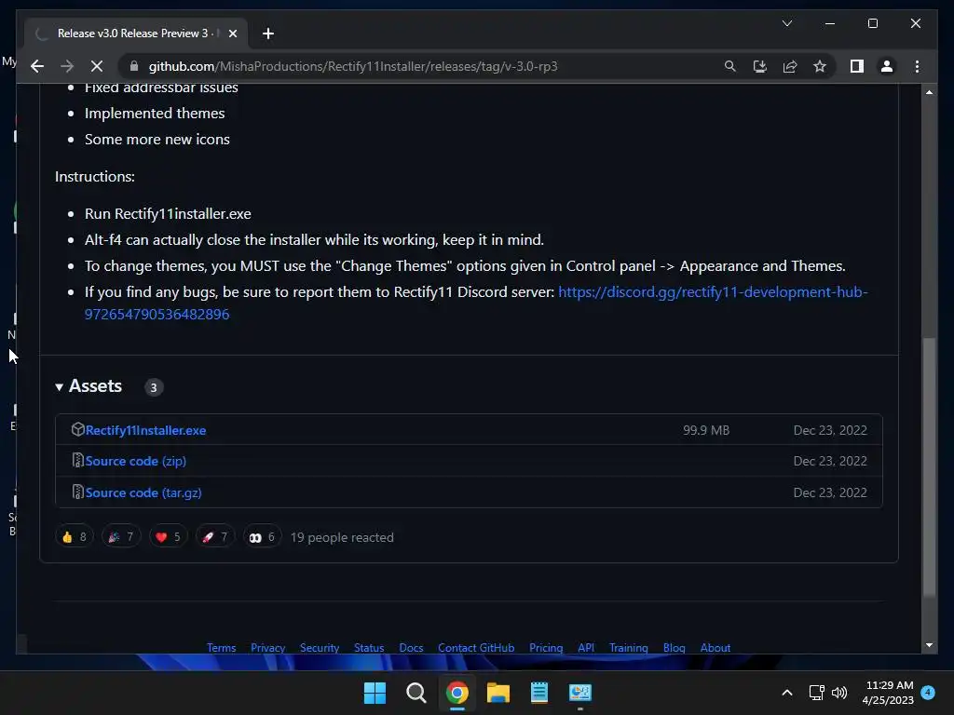Click the rocket reaction
The image size is (954, 715).
tap(215, 537)
